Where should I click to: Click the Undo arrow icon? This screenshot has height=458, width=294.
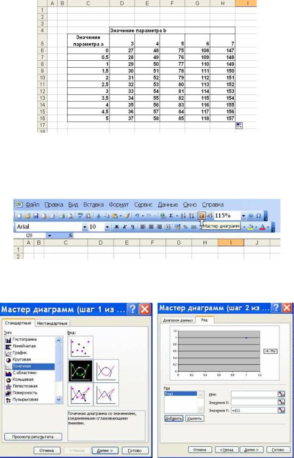tap(137, 216)
